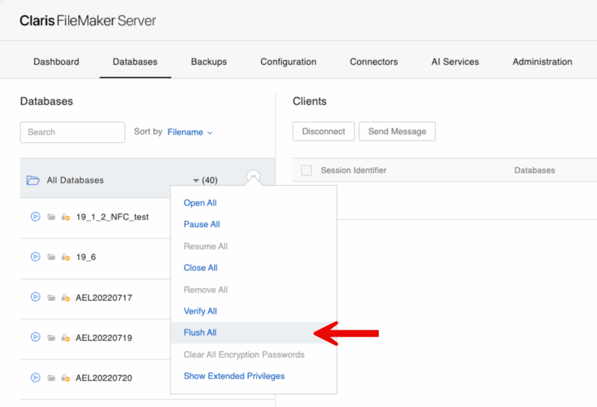597x407 pixels.
Task: Click the Session Identifier column header
Action: coord(353,170)
